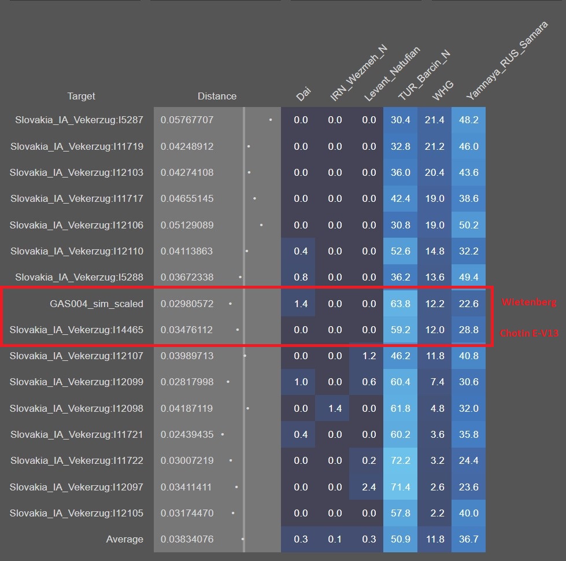The height and width of the screenshot is (561, 566).
Task: Select row Slovakia_IA_Vekerzug:I12097
Action: coord(76,488)
